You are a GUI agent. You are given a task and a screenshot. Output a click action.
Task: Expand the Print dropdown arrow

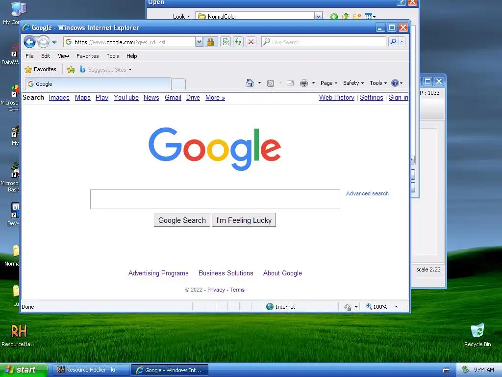(x=313, y=83)
